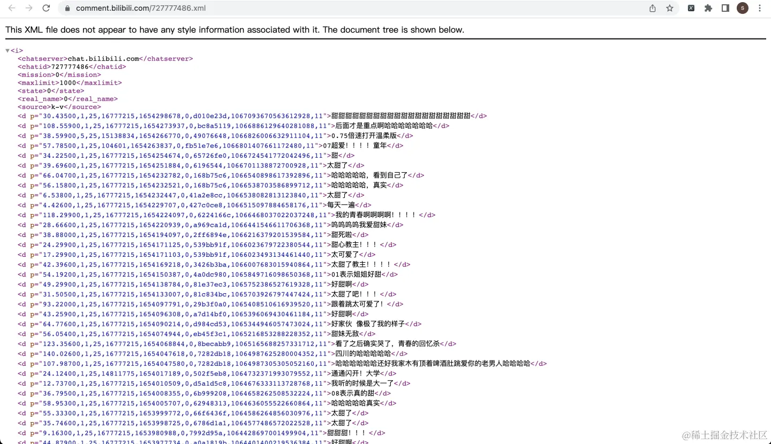This screenshot has width=771, height=444.
Task: Select the mission element line
Action: pos(59,75)
